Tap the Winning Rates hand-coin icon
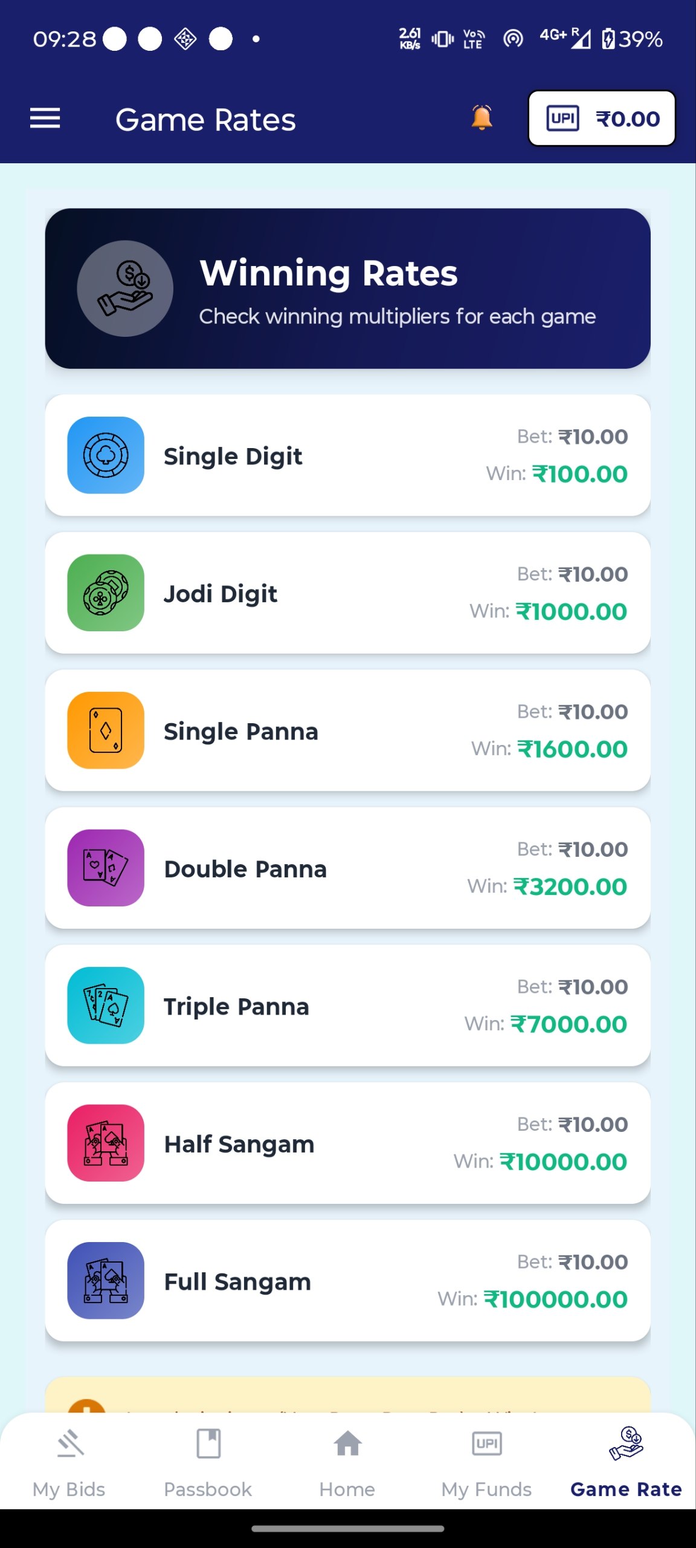 coord(125,288)
